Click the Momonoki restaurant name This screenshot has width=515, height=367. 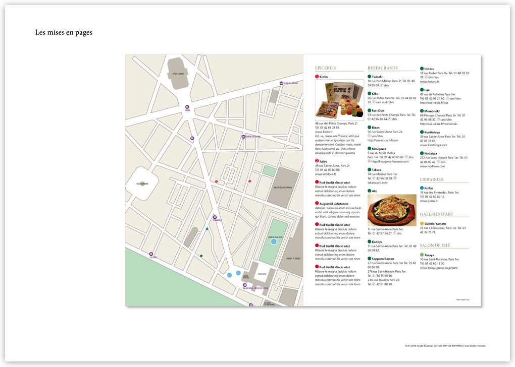432,111
